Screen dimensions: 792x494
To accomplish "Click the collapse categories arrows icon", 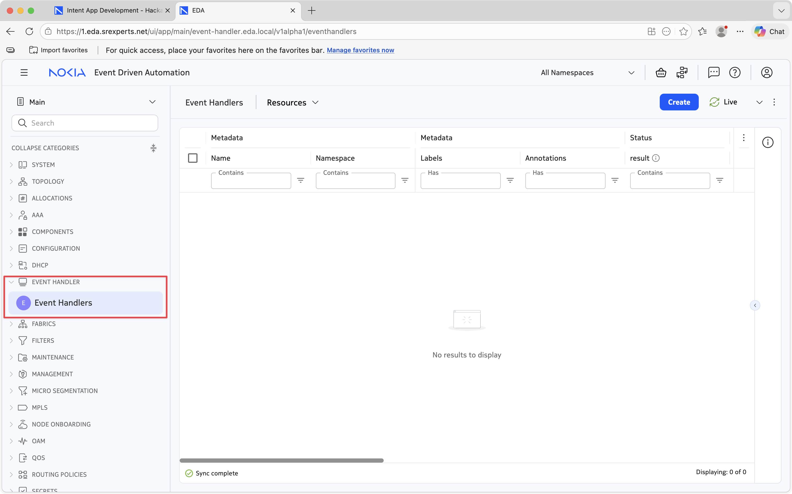I will pos(153,148).
